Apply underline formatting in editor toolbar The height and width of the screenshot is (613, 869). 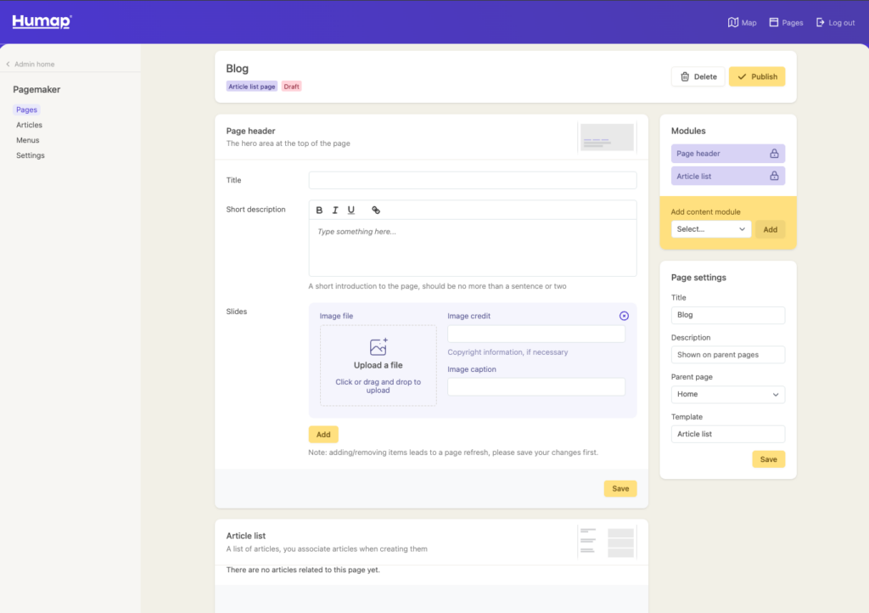tap(351, 211)
